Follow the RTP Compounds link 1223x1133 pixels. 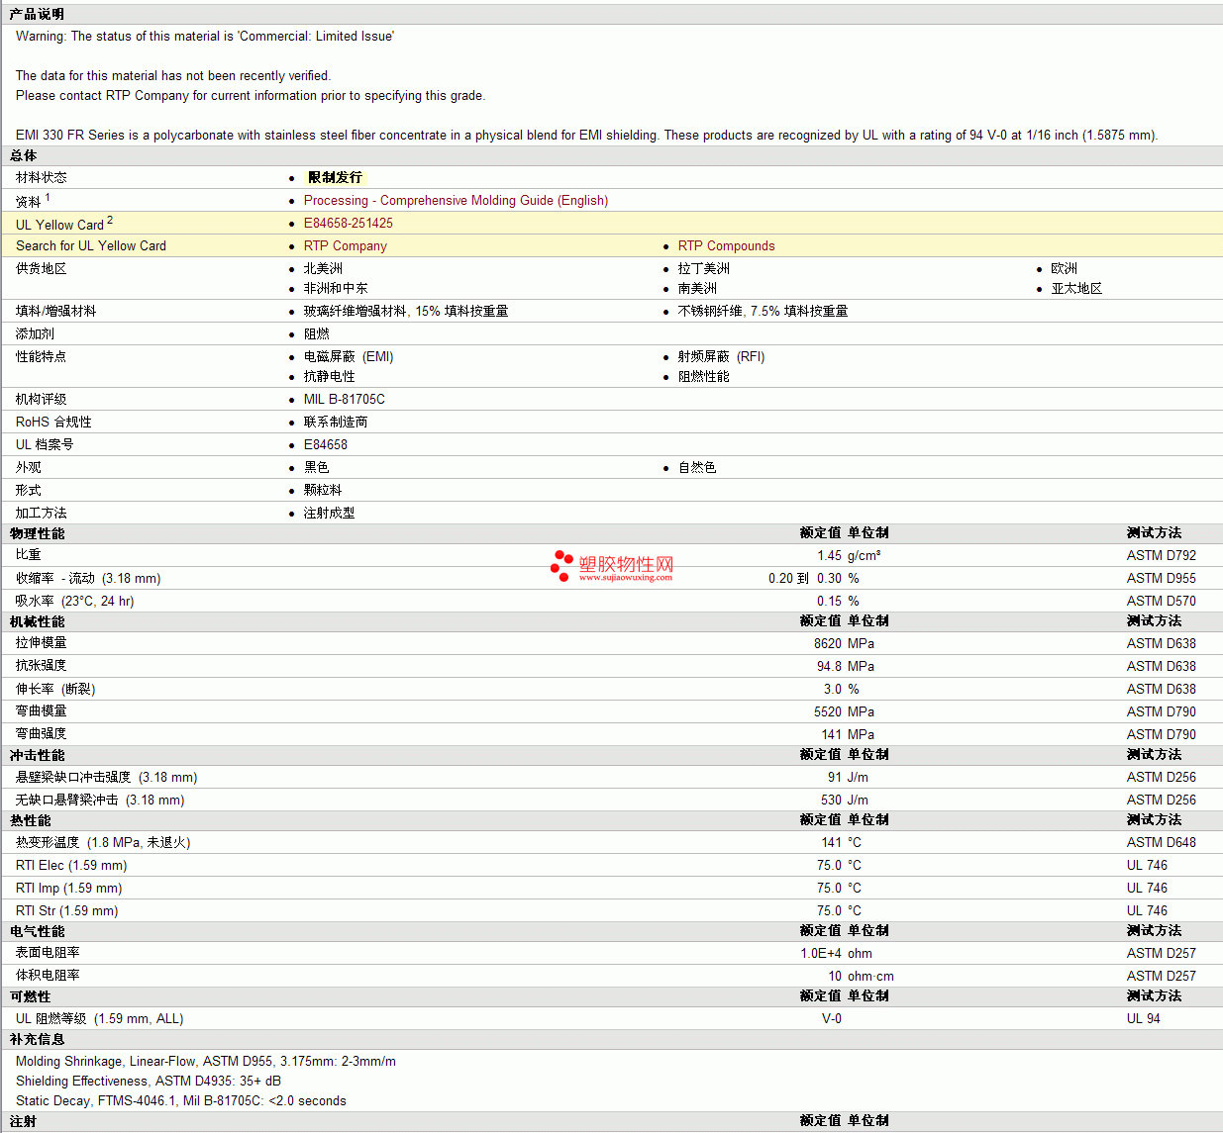[727, 245]
